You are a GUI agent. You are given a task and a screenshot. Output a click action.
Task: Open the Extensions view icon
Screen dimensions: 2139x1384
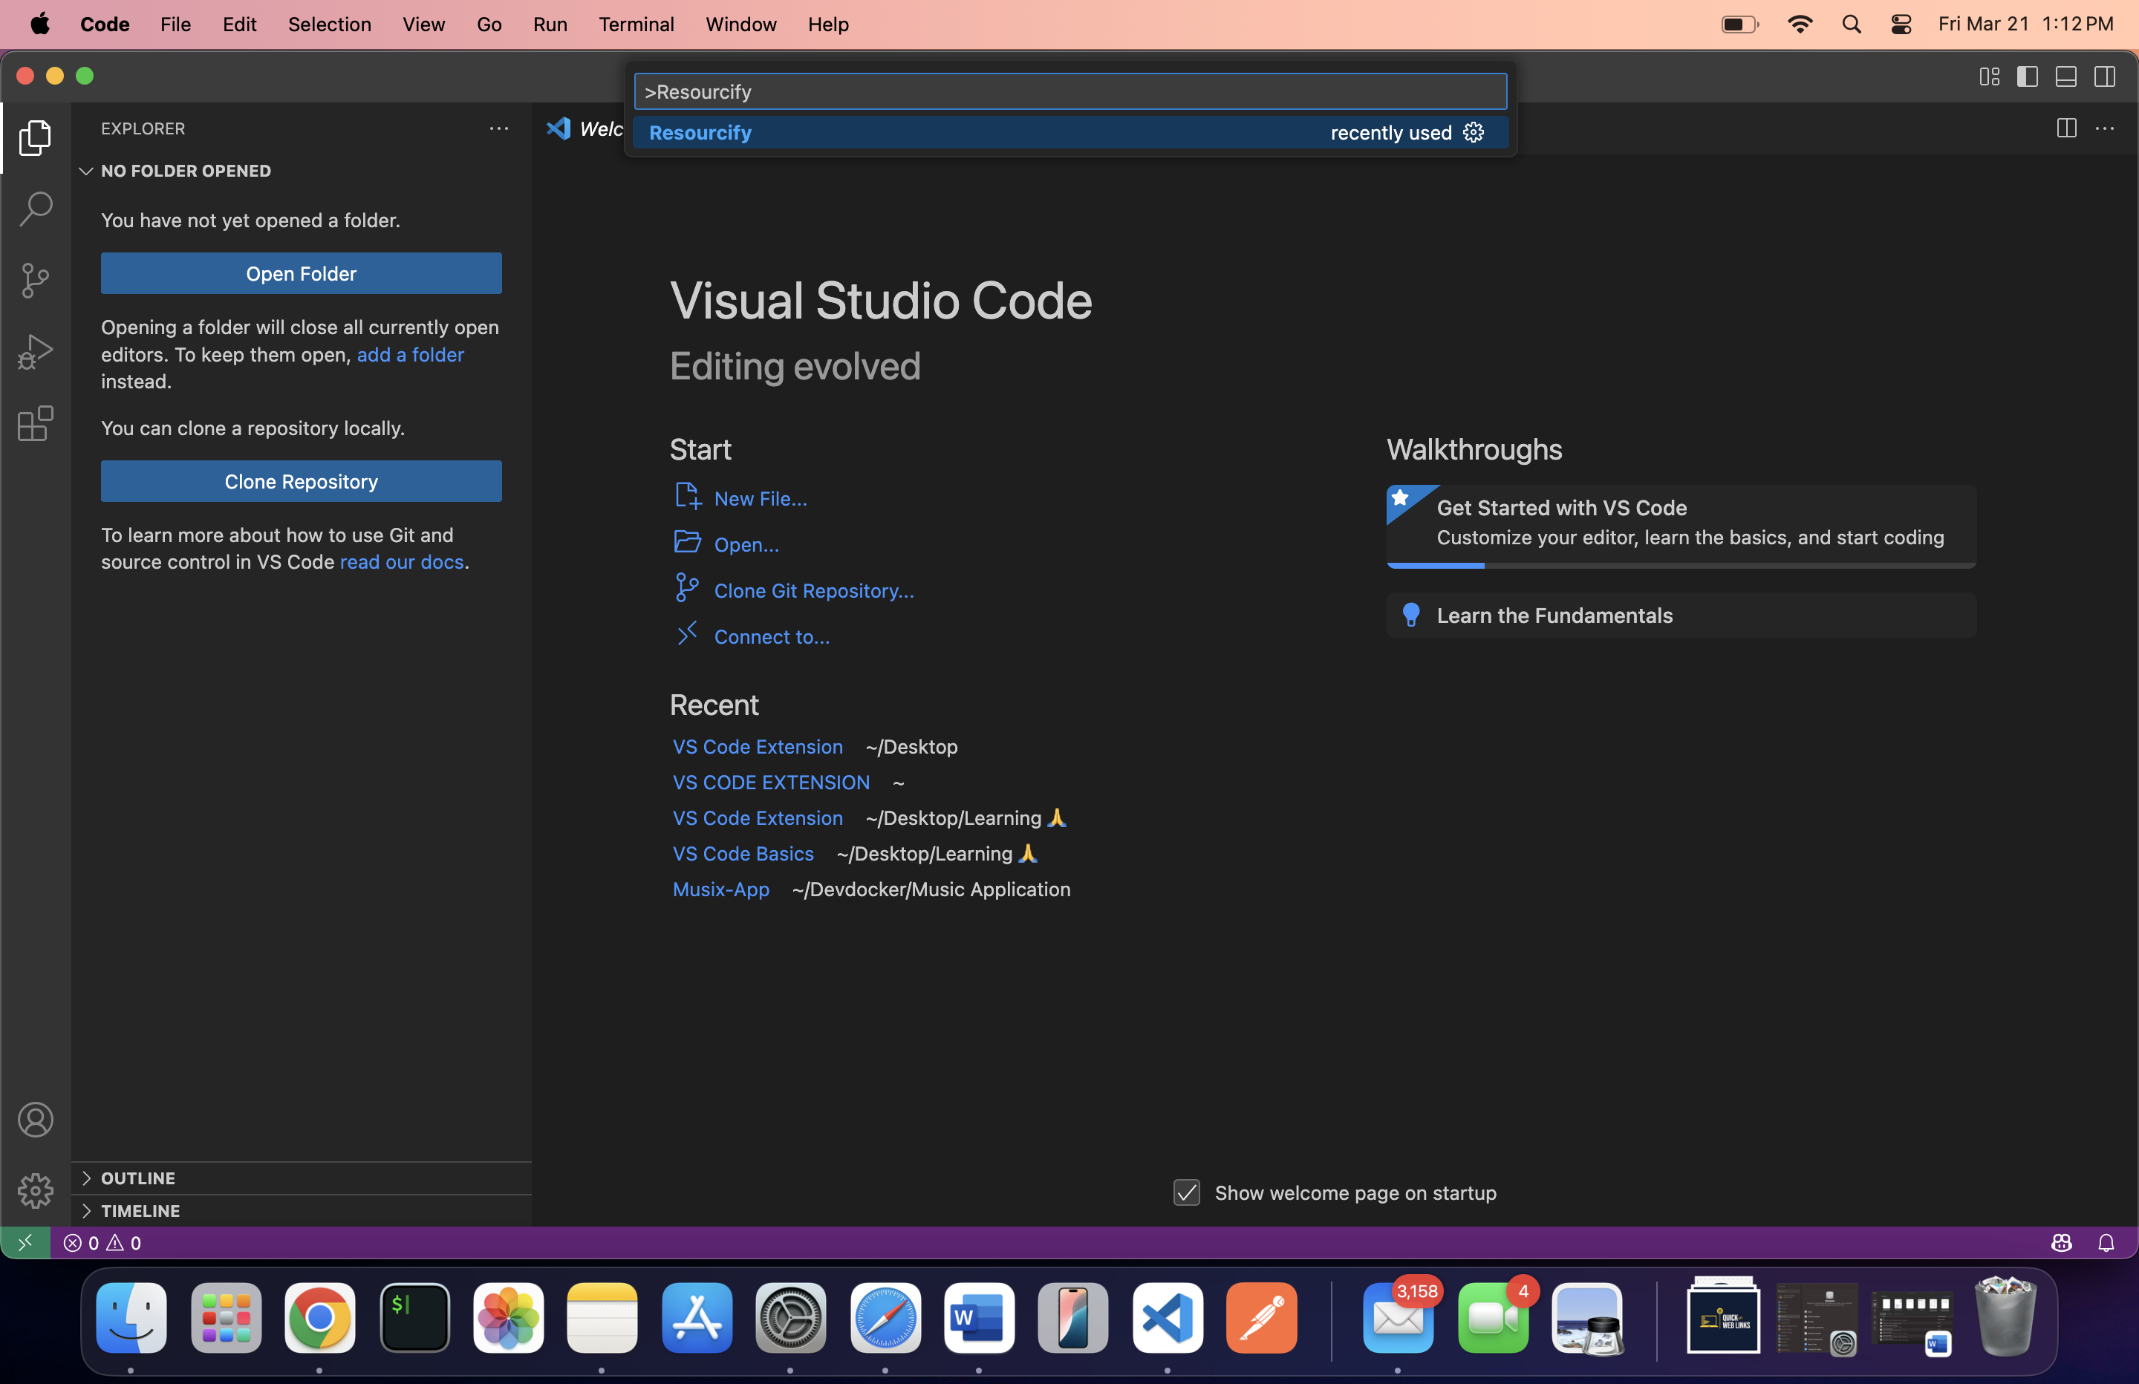(35, 423)
